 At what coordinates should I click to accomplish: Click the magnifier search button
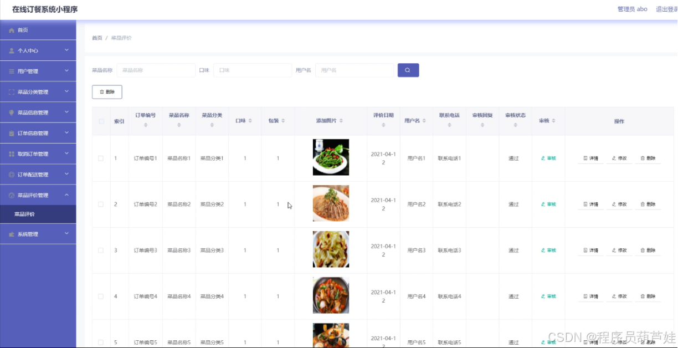(x=408, y=70)
